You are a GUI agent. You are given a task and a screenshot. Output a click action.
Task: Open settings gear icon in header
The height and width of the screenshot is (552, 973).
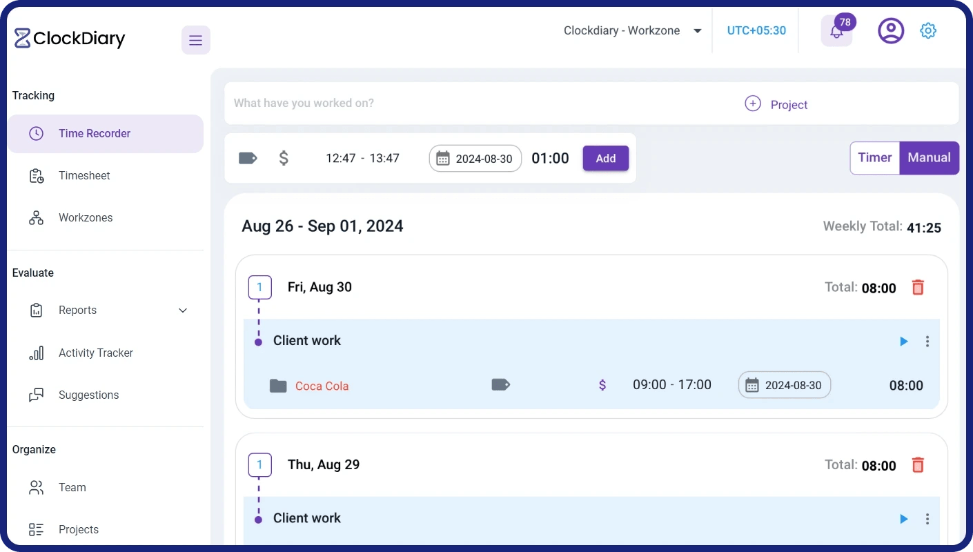click(928, 30)
